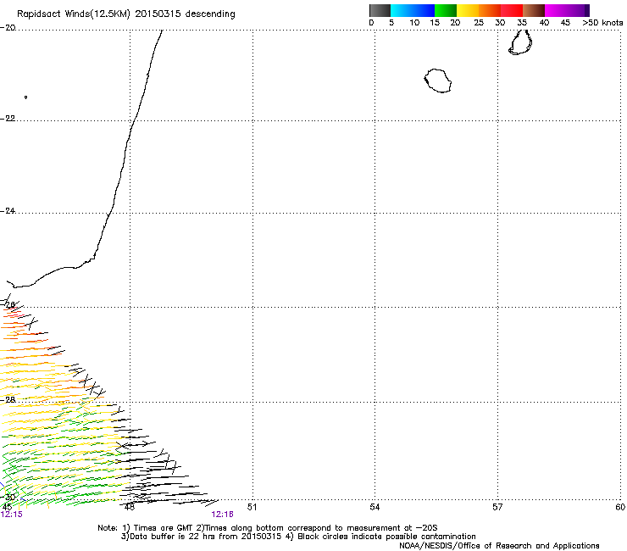Click the Réunion island outline near 55.5E
The image size is (627, 551).
point(438,81)
